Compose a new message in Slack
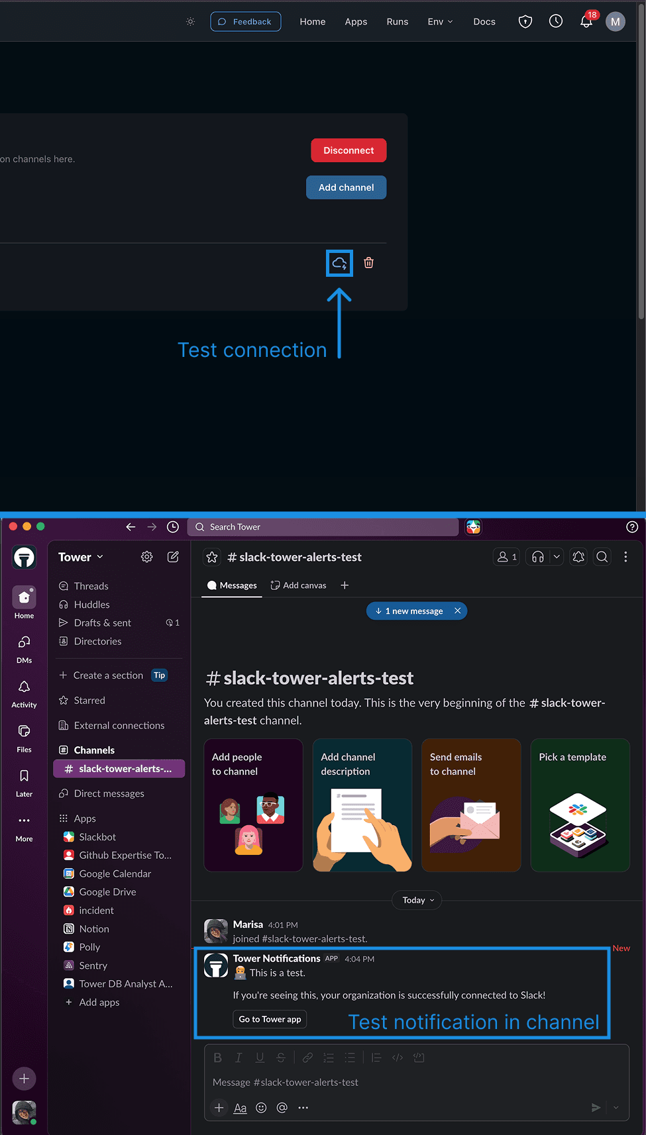Viewport: 646px width, 1135px height. coord(173,557)
